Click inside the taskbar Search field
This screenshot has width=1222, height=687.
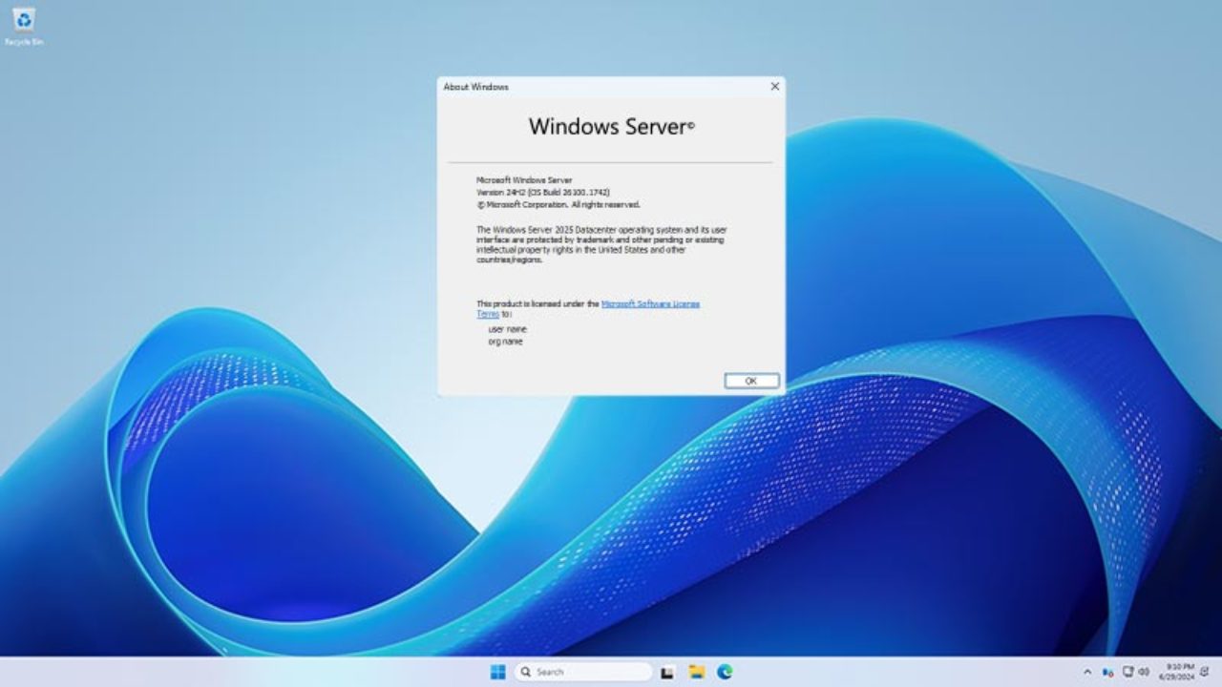[x=582, y=672]
